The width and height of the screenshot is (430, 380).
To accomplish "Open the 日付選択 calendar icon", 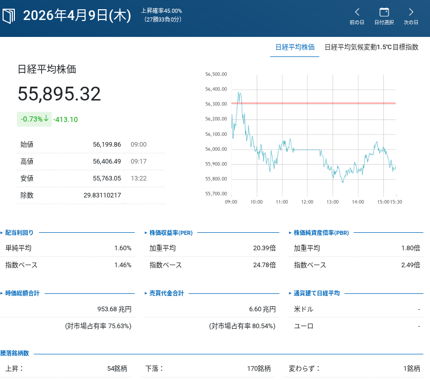I will click(384, 12).
